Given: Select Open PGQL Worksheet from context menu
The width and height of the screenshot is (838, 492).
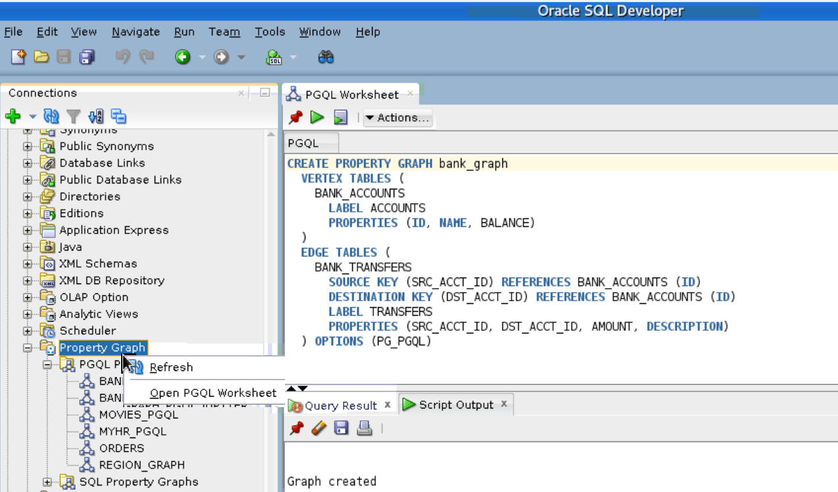Looking at the screenshot, I should (x=213, y=393).
